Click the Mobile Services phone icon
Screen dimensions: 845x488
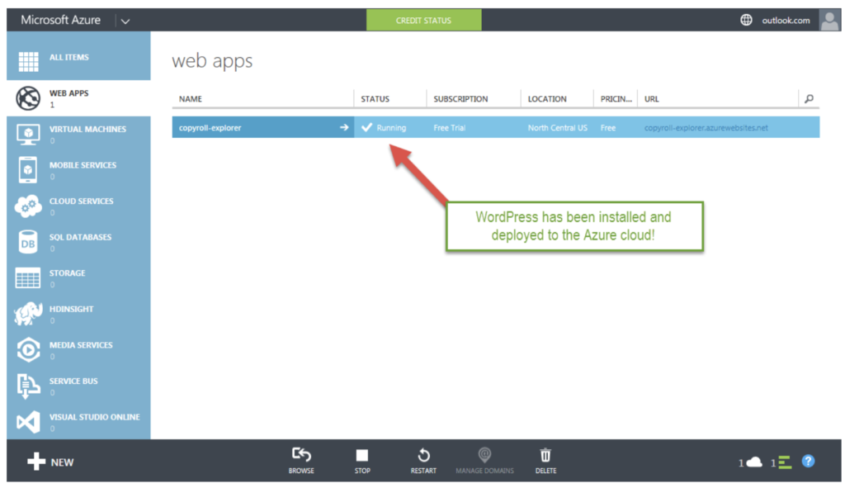28,170
